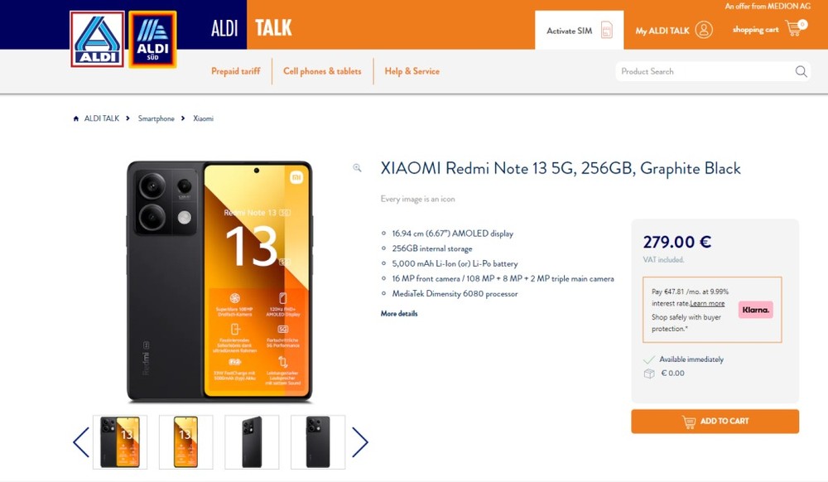Click the ALDI Nord logo
Image resolution: width=828 pixels, height=482 pixels.
click(97, 39)
